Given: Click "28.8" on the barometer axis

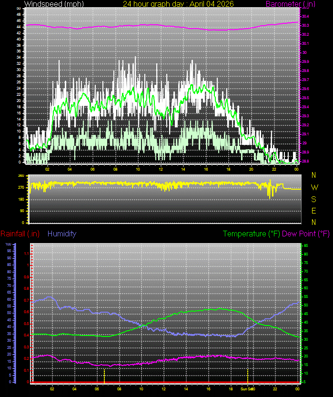Looking at the screenshot, I should pyautogui.click(x=305, y=161).
